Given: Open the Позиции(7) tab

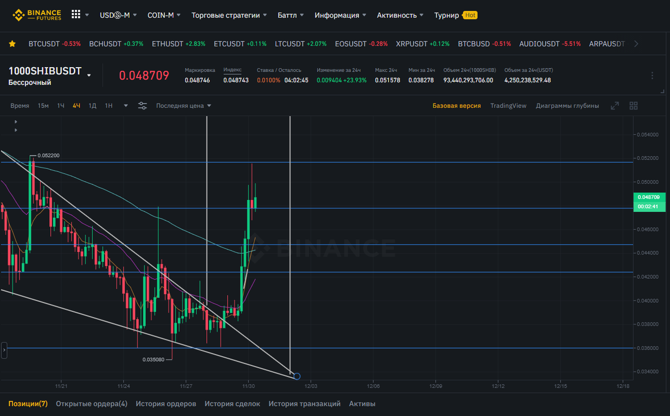Looking at the screenshot, I should [x=28, y=403].
